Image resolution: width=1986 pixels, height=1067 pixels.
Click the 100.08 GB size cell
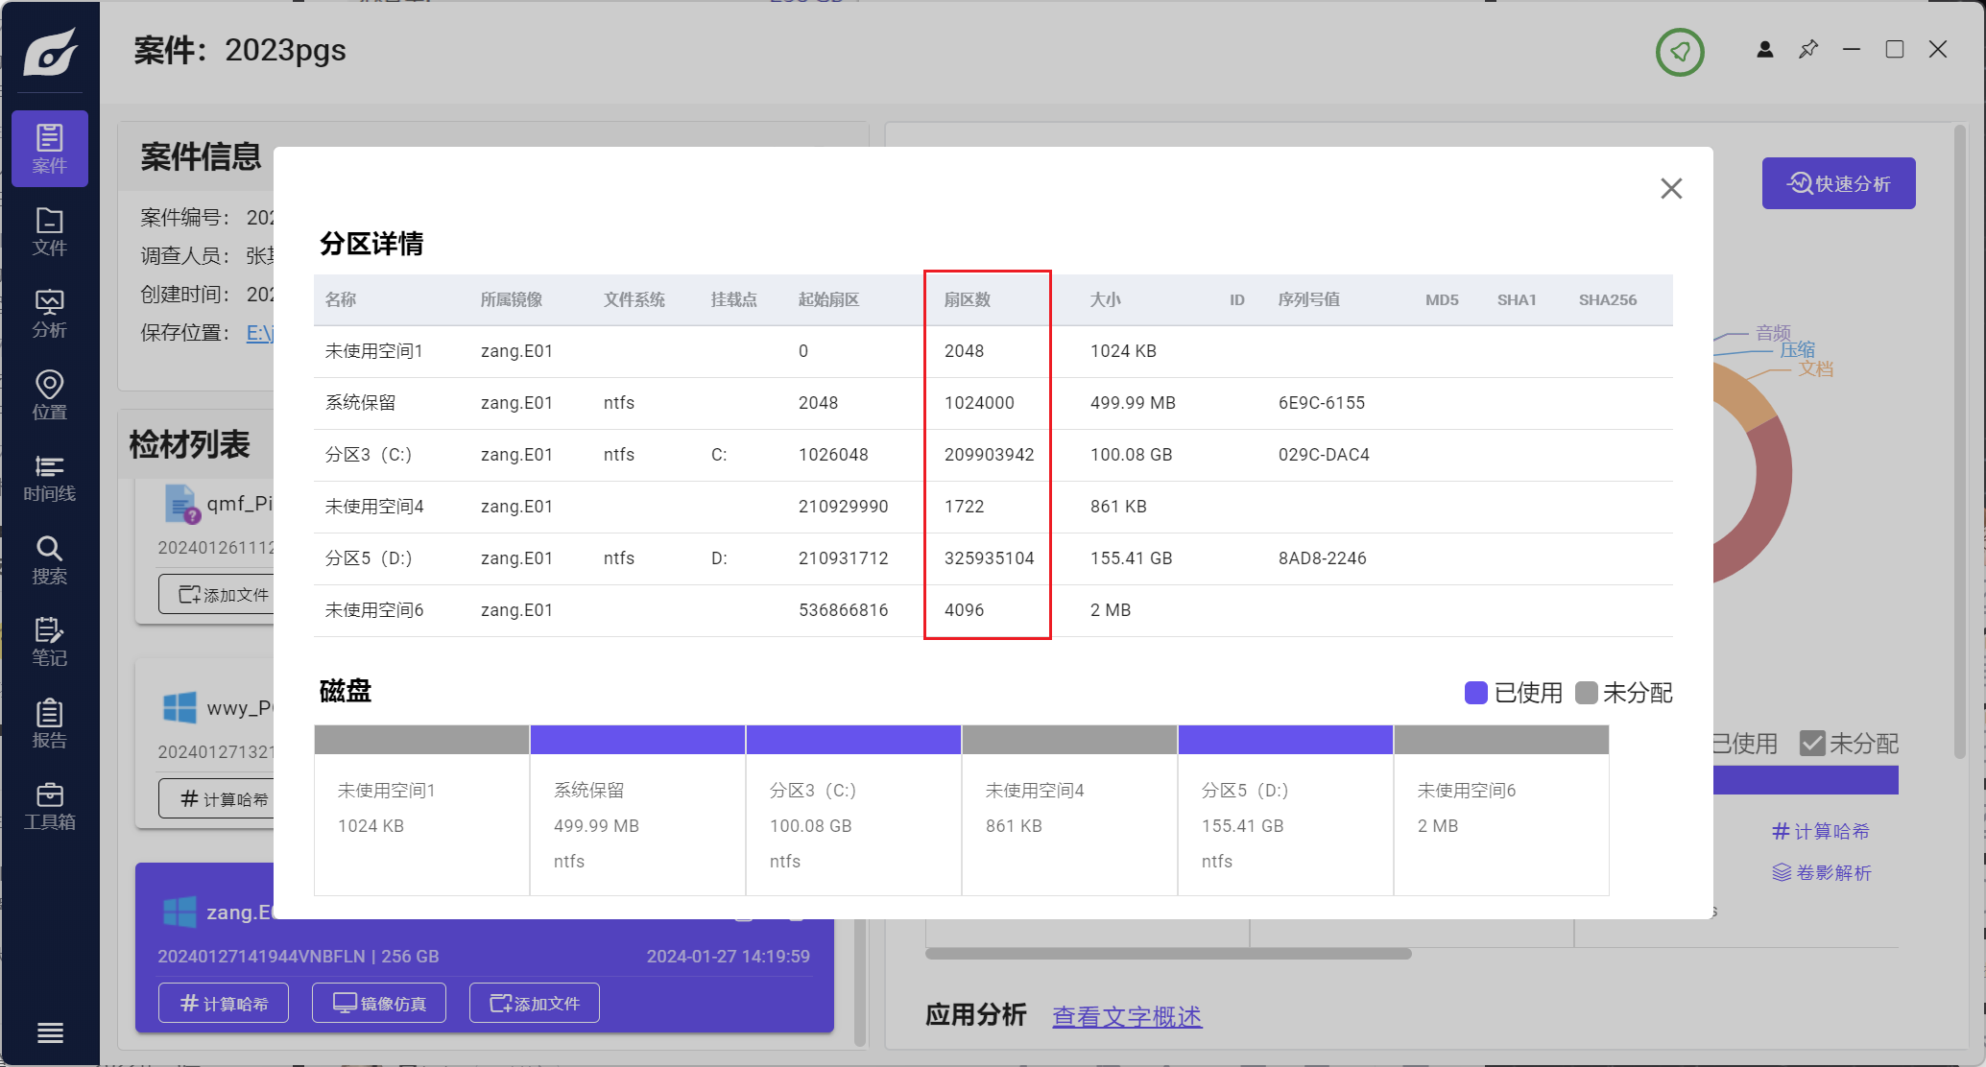(1131, 455)
